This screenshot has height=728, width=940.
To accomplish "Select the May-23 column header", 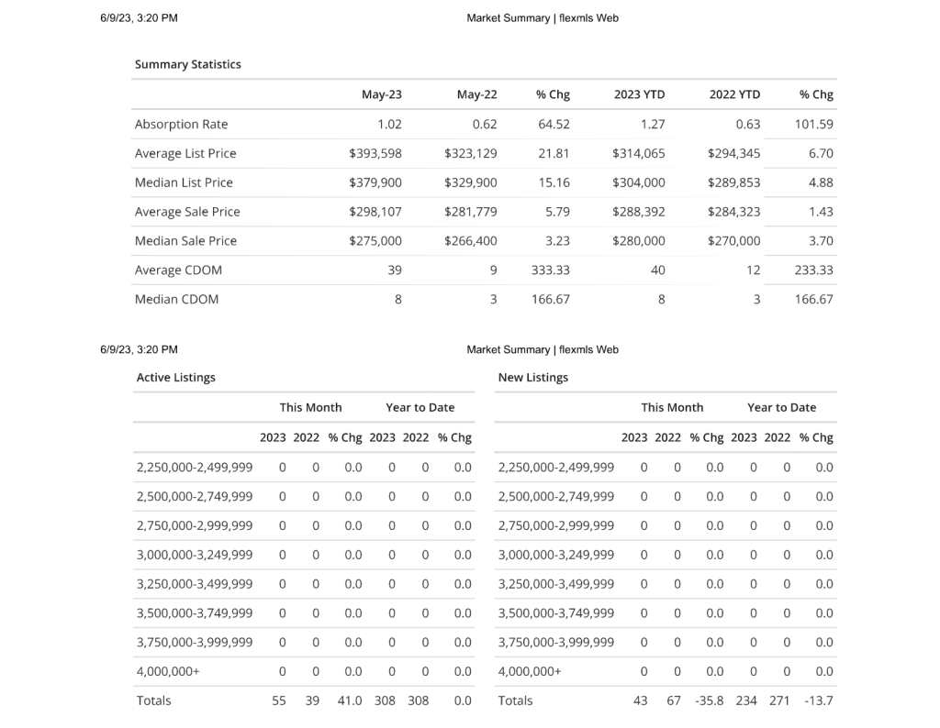I will [x=381, y=94].
